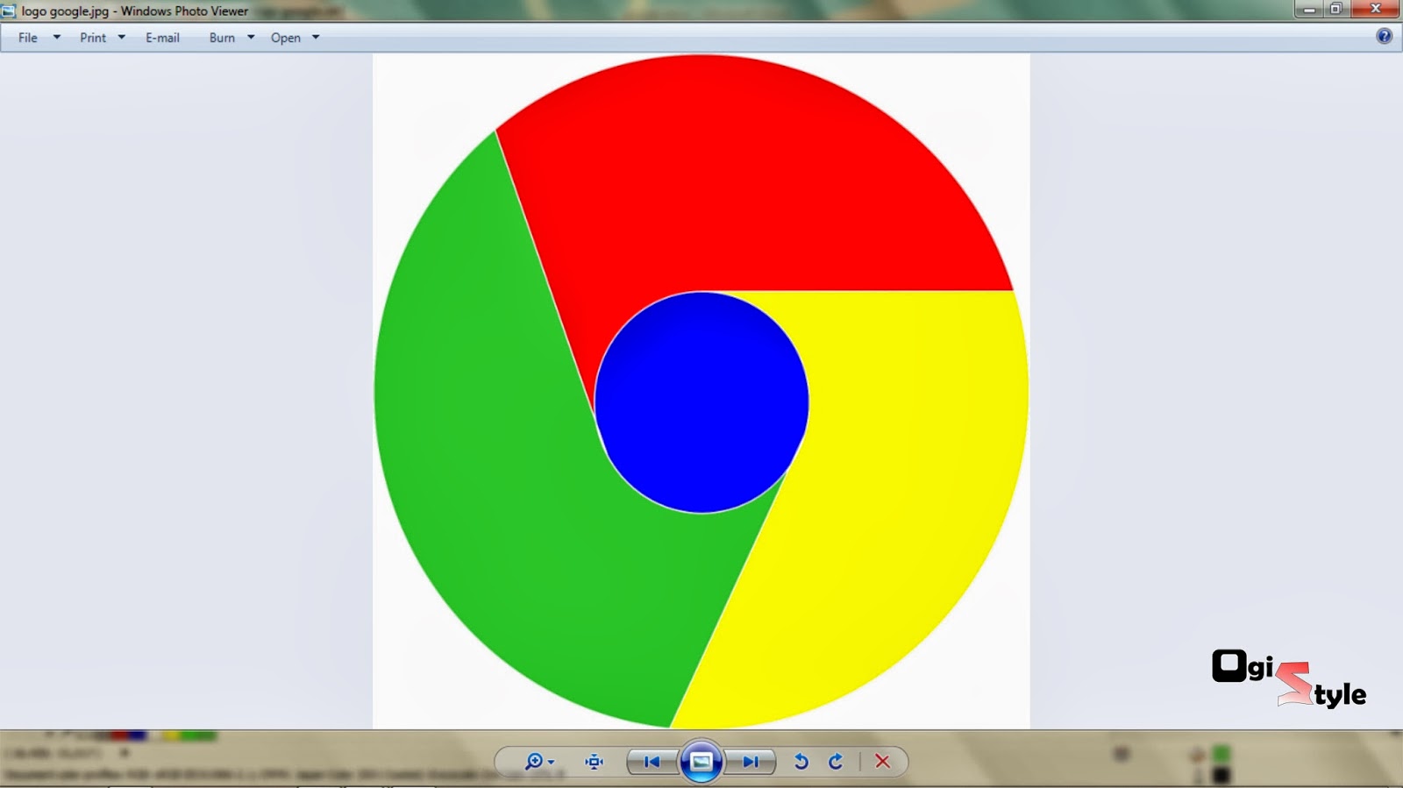Minimize the Photo Viewer window

point(1309,10)
